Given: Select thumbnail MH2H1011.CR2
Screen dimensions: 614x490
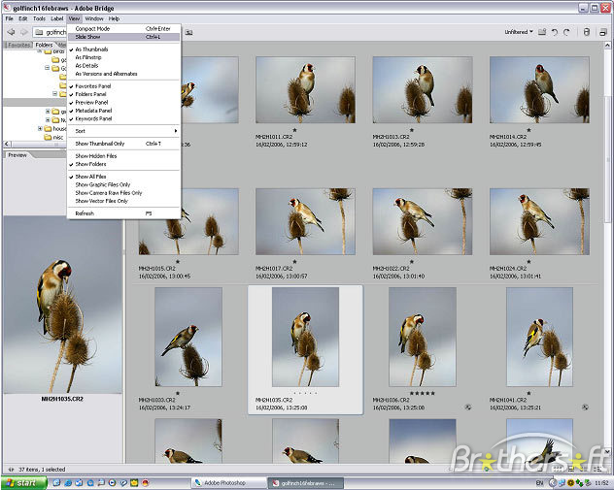Looking at the screenshot, I should [x=305, y=90].
